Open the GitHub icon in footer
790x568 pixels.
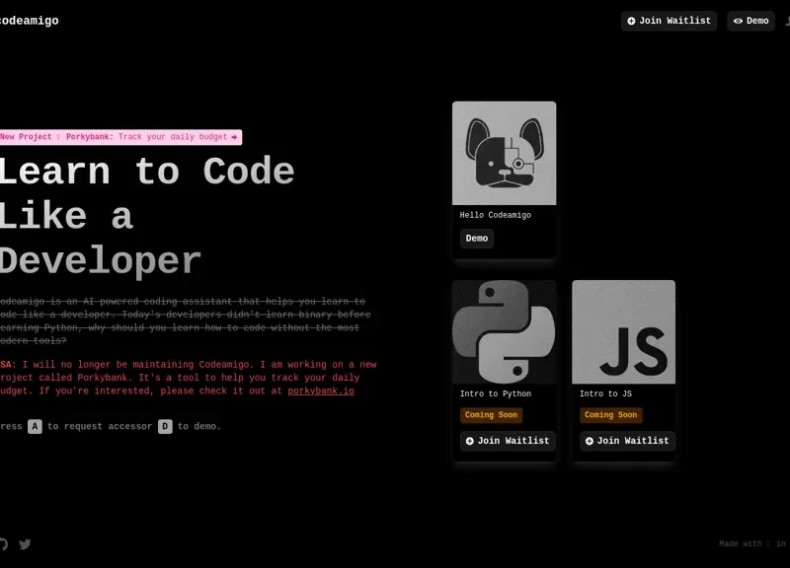tap(3, 544)
